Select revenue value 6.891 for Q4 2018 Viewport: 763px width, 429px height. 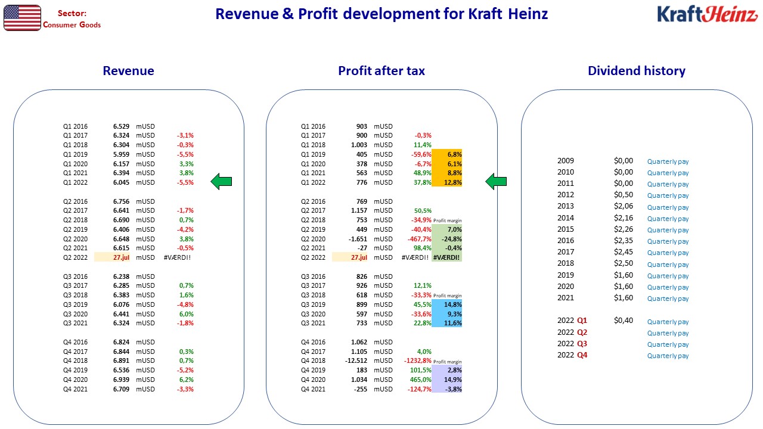pos(121,360)
